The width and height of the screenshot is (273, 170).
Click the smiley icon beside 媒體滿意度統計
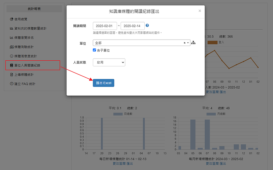coord(11,56)
